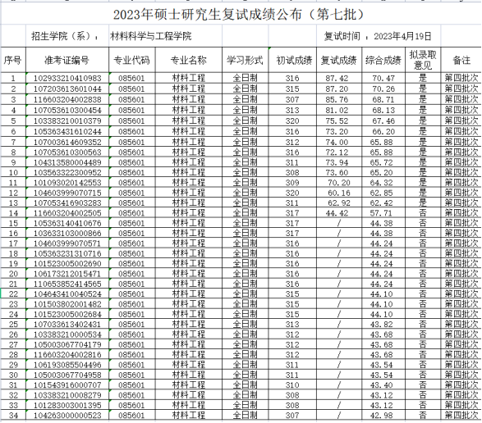Screen dimensions: 482x423
Task: Select the 专业代码 header cell
Action: point(132,60)
